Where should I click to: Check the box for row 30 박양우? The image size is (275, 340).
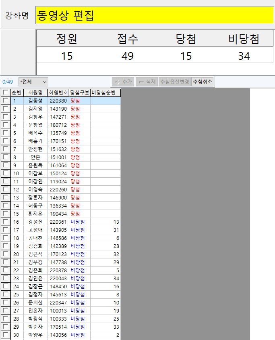5,335
